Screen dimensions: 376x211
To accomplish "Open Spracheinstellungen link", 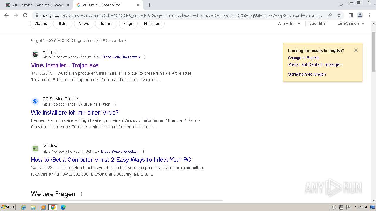I will click(x=307, y=74).
